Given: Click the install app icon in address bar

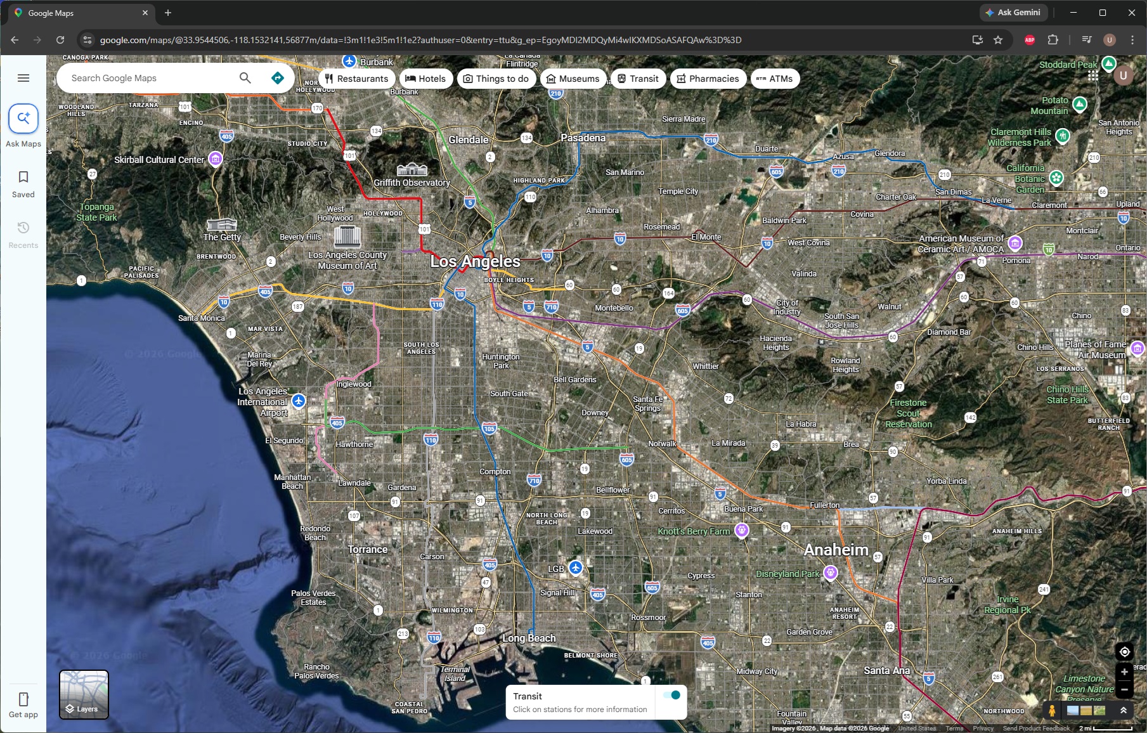Looking at the screenshot, I should coord(977,40).
